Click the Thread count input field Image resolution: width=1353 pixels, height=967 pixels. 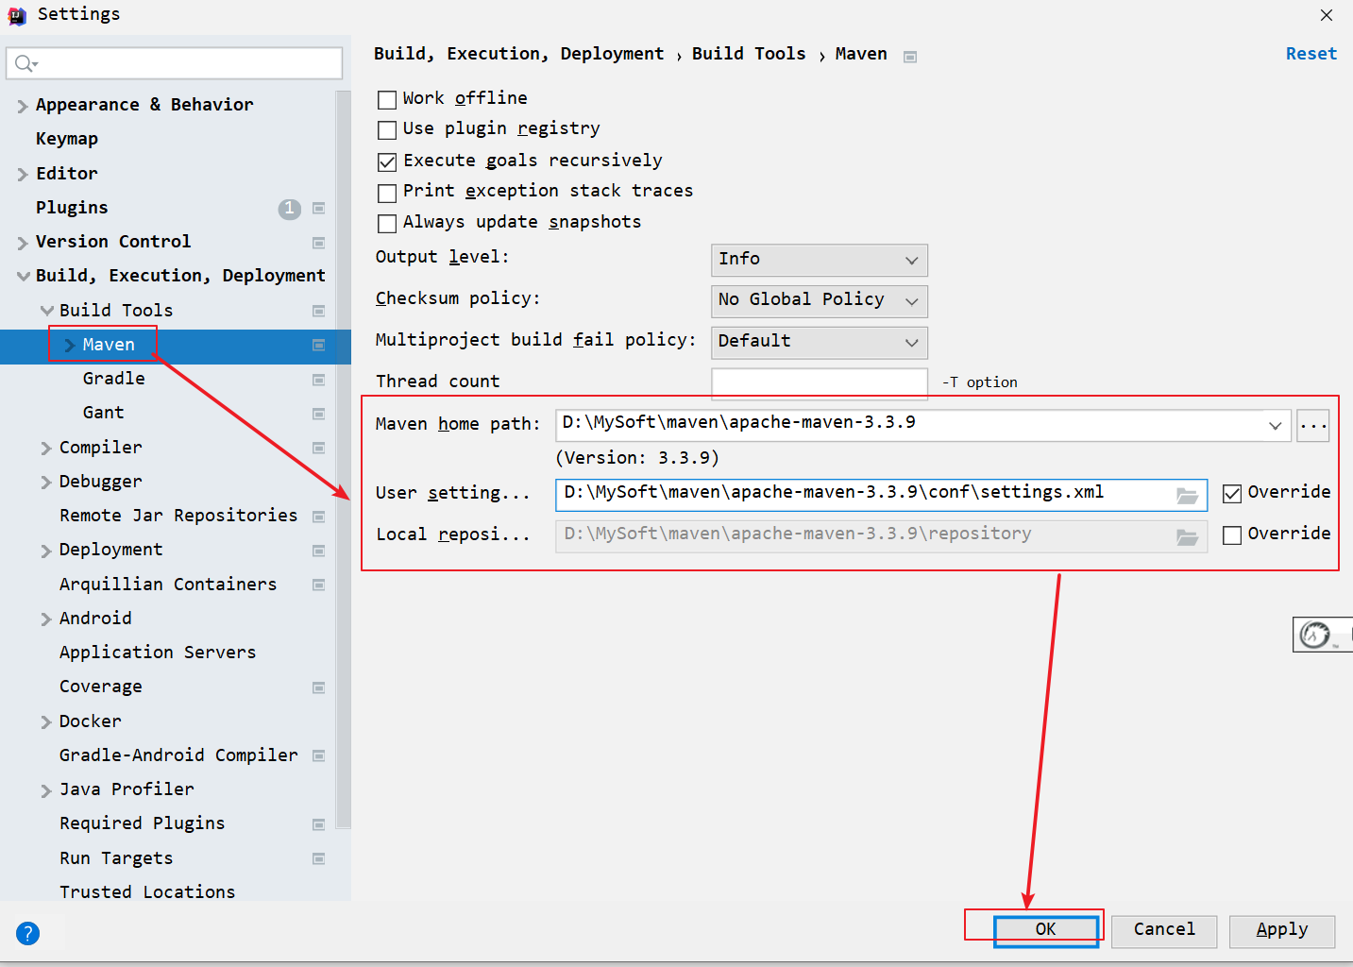pyautogui.click(x=819, y=382)
